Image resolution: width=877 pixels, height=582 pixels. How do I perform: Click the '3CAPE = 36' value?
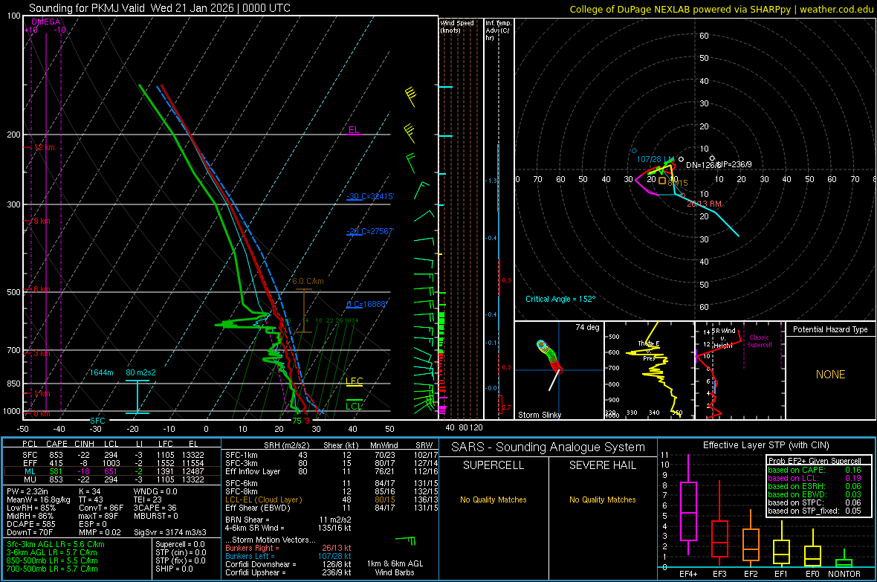tap(155, 508)
